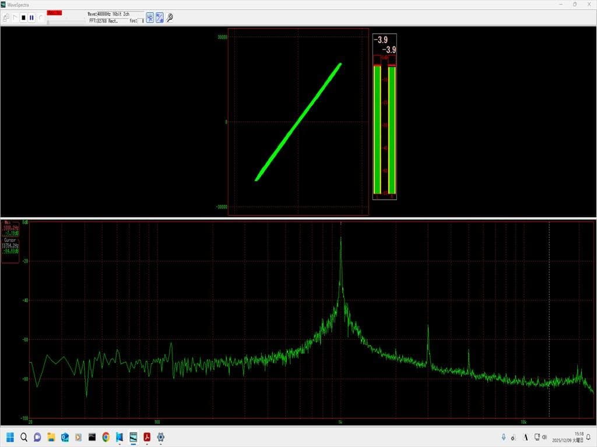Pause the measurement with the Pause button

pyautogui.click(x=31, y=18)
